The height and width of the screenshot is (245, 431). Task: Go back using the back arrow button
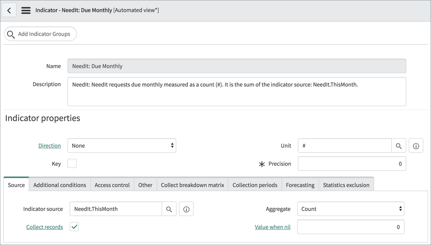(x=9, y=11)
